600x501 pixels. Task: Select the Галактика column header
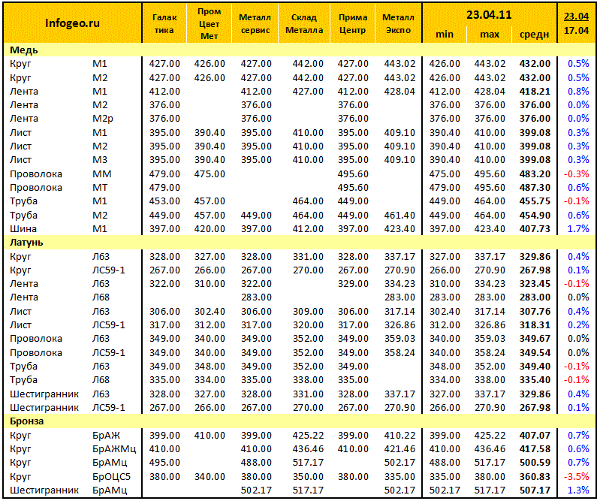tap(164, 23)
